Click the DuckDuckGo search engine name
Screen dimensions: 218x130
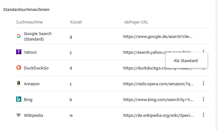[x=36, y=68]
